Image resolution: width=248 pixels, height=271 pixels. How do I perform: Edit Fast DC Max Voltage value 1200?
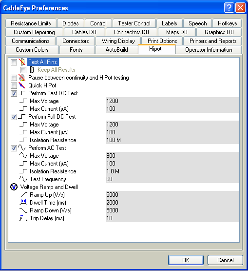tap(172, 101)
